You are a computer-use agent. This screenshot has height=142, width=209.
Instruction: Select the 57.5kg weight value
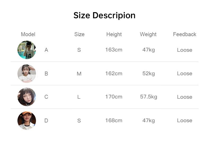tap(149, 97)
